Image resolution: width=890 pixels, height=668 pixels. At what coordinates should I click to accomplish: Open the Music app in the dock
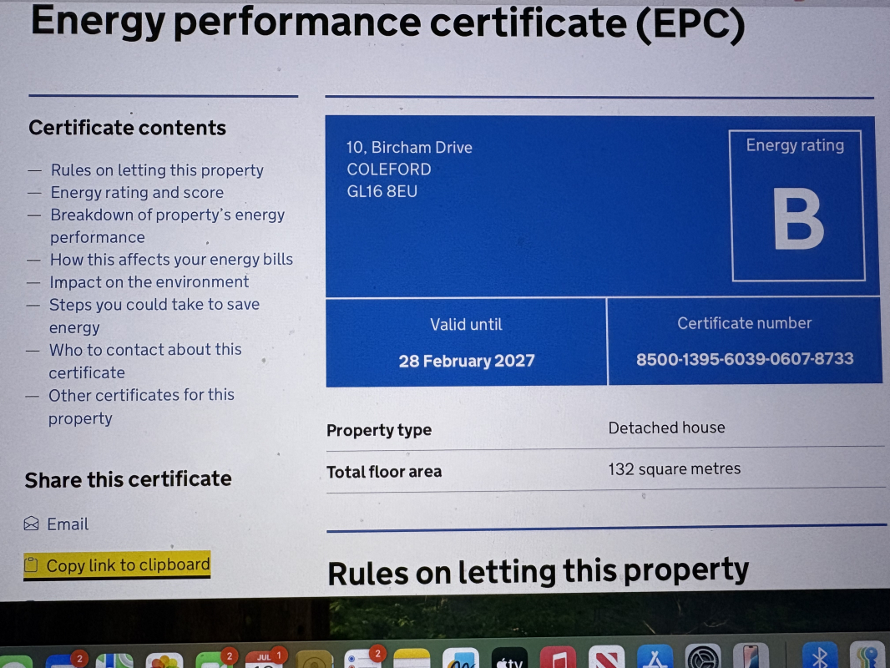click(558, 661)
